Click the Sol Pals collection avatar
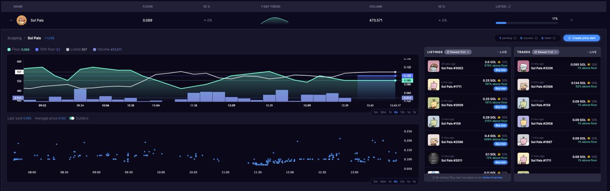The height and width of the screenshot is (191, 610). 21,20
